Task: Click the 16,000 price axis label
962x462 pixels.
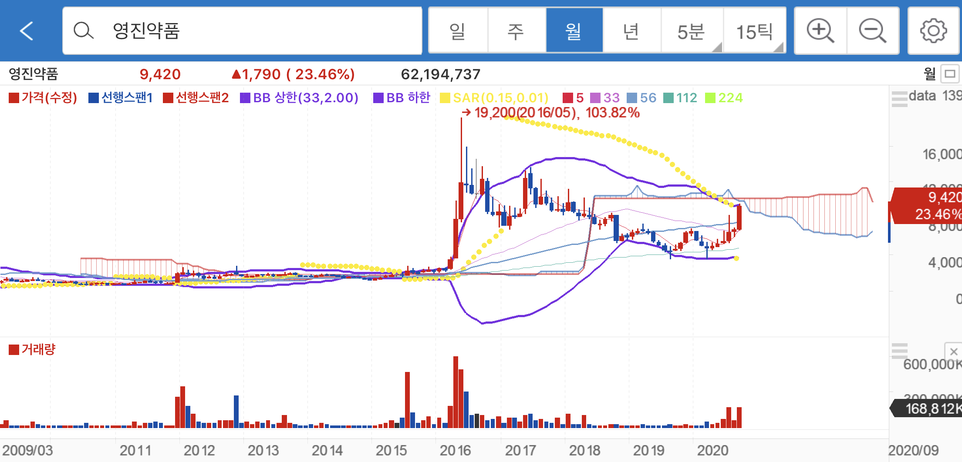Action: tap(942, 154)
